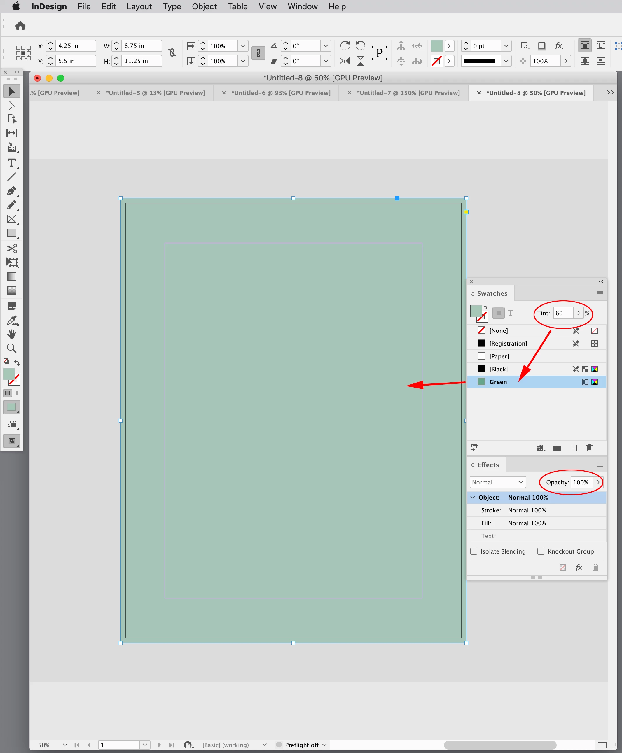Image resolution: width=622 pixels, height=753 pixels.
Task: Click the trash icon in Swatches panel
Action: 589,448
